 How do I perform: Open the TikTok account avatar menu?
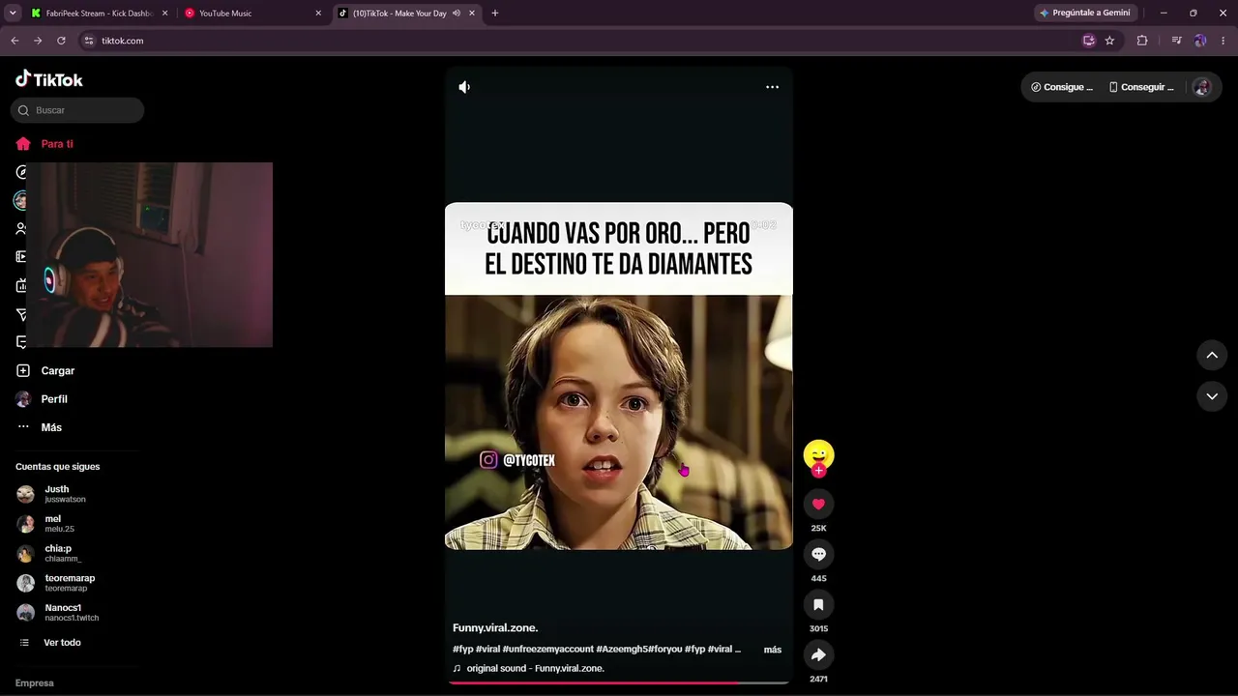click(1202, 87)
